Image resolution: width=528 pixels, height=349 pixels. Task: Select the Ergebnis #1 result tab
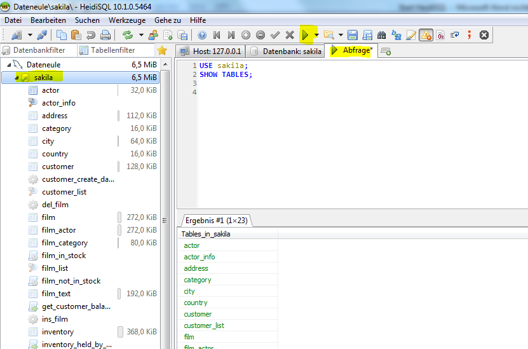coord(216,221)
